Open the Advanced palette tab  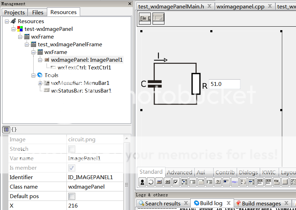click(179, 172)
